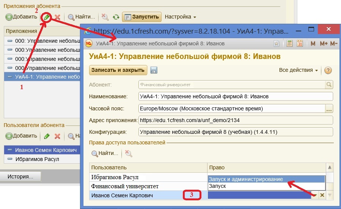
Task: Select Иванов Семен Карпович in subscriber users list
Action: 42,150
